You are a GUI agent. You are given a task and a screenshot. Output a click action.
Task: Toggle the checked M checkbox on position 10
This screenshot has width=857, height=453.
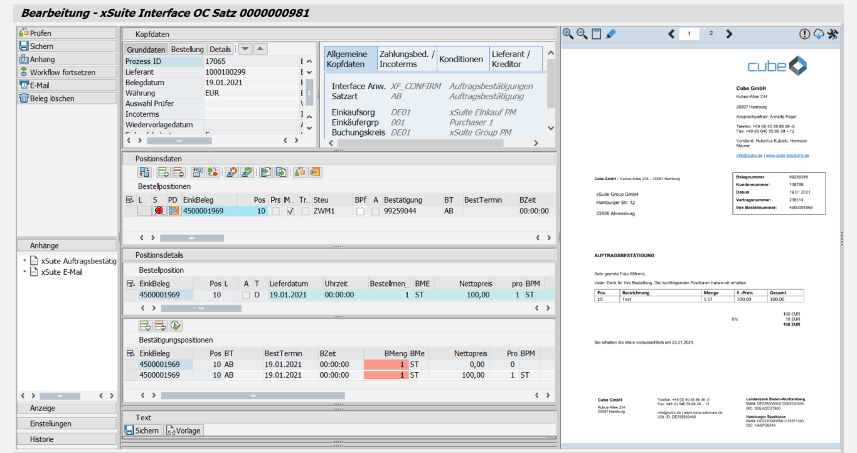click(x=289, y=211)
